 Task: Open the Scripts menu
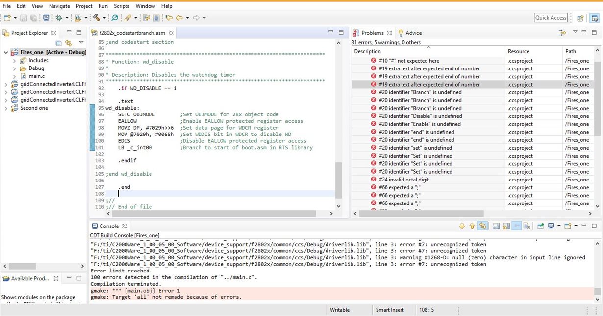pos(122,6)
